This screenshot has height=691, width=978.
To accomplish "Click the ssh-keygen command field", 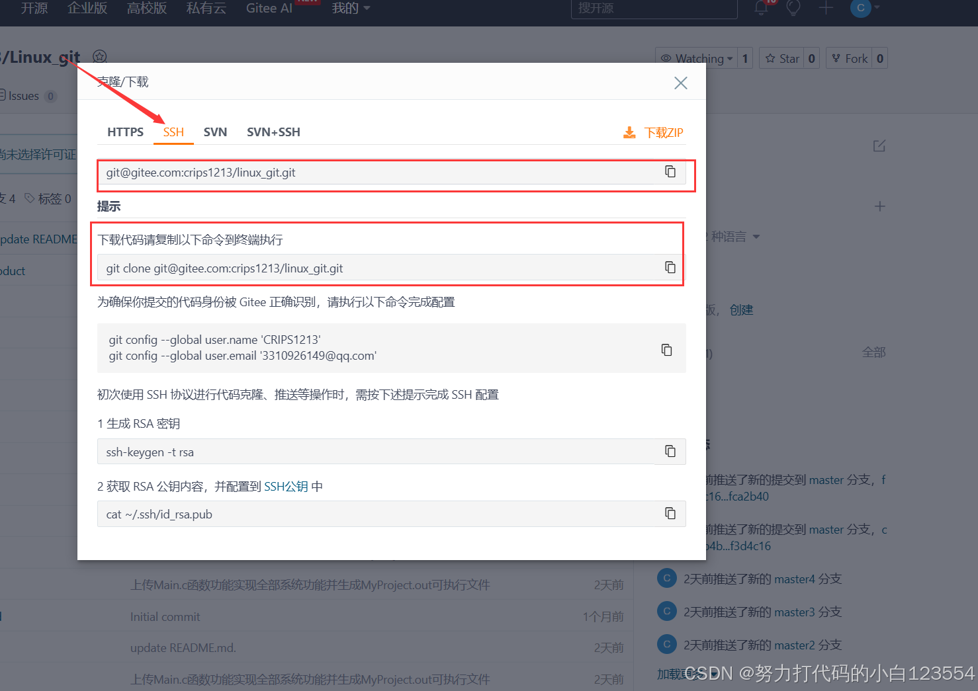I will click(x=392, y=452).
